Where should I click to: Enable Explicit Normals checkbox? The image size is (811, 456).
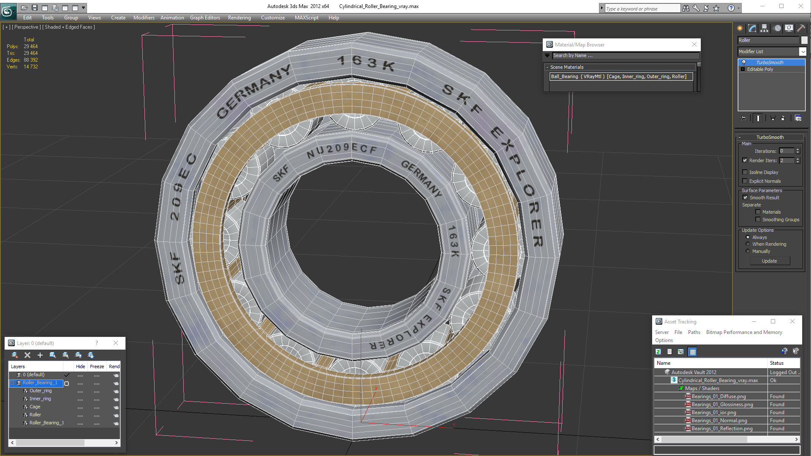[745, 181]
